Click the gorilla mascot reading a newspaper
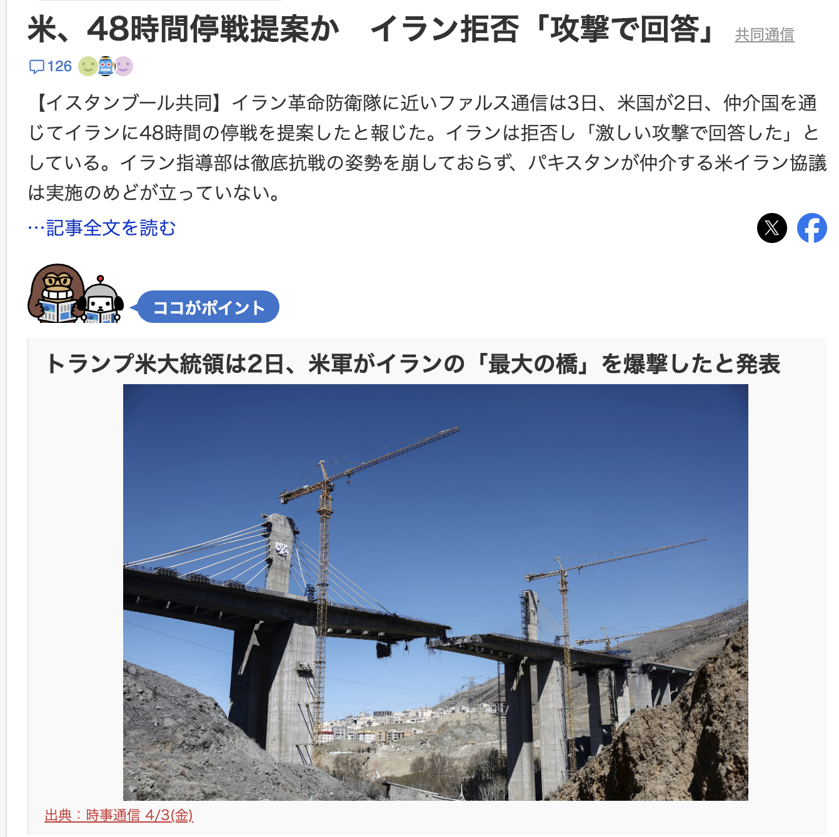Viewport: 839px width, 837px height. [x=56, y=294]
